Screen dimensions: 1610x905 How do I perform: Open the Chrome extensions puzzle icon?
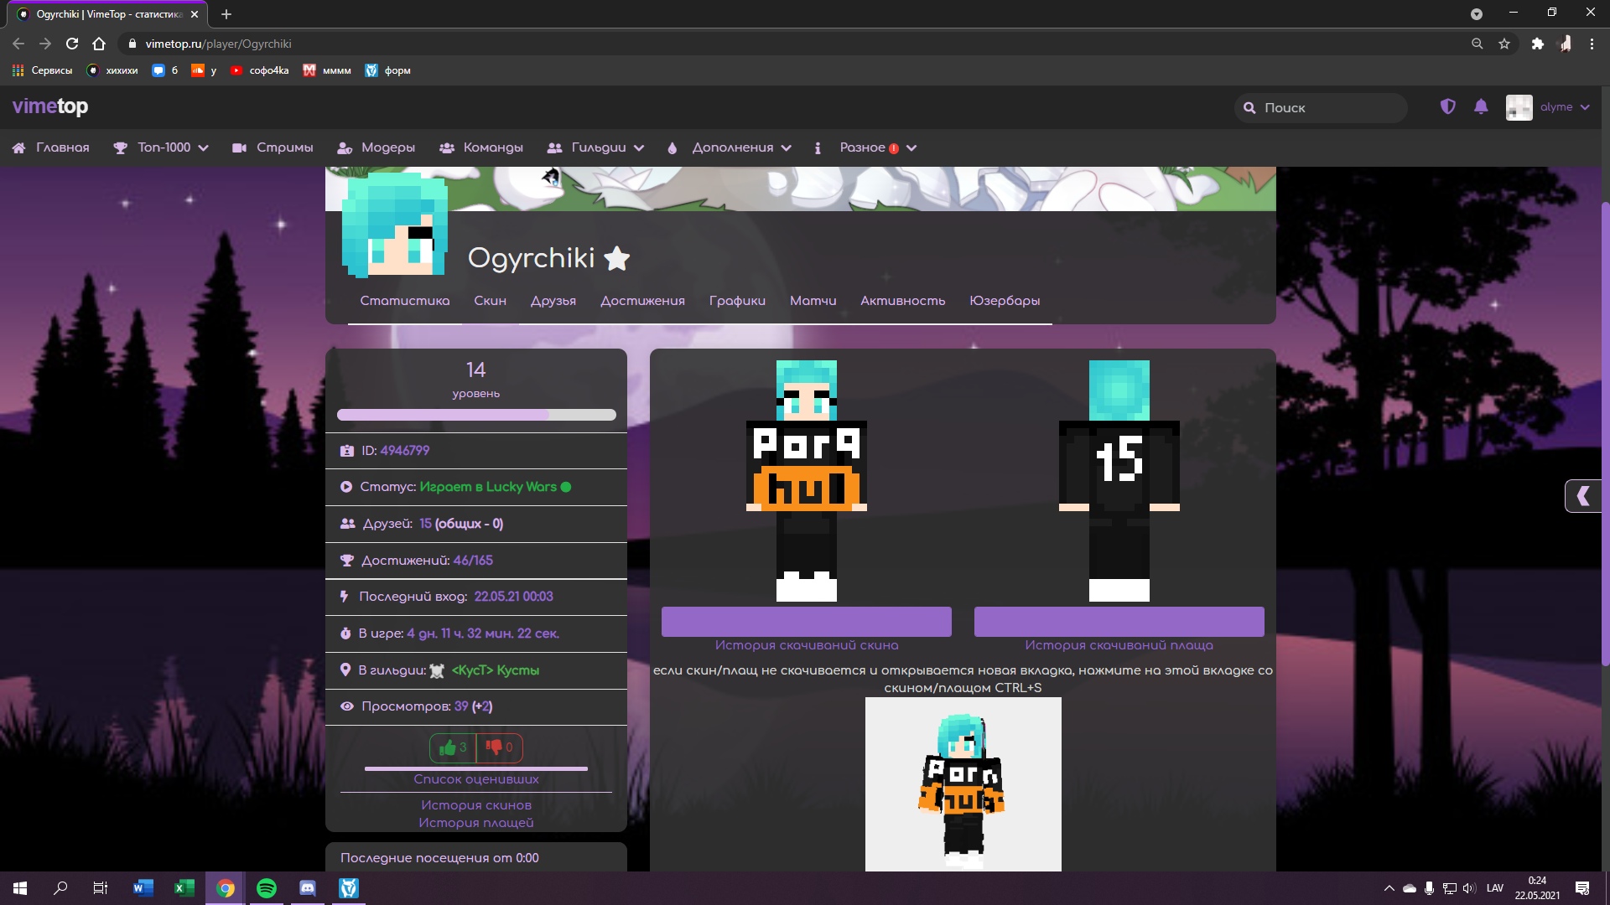tap(1537, 44)
